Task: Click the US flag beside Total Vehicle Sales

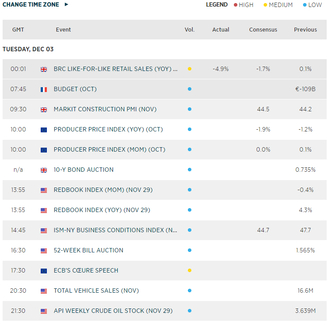Action: [x=44, y=291]
